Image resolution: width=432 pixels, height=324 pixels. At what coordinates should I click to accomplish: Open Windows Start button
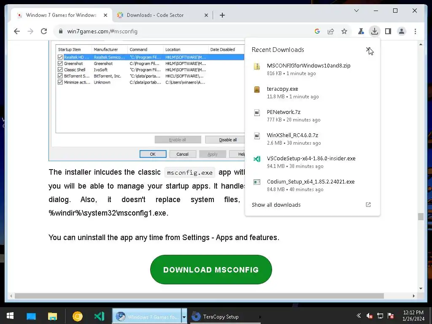tap(10, 316)
